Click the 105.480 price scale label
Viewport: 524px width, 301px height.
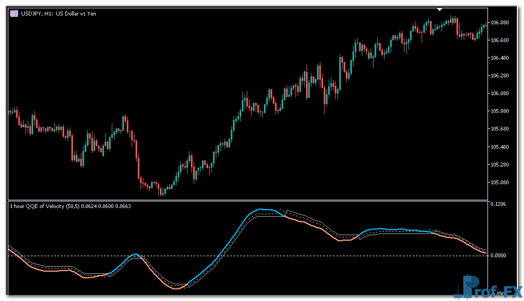pyautogui.click(x=500, y=147)
